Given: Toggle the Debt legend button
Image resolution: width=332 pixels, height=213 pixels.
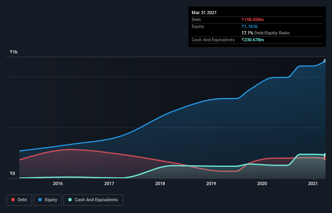Looking at the screenshot, I should 19,200.
